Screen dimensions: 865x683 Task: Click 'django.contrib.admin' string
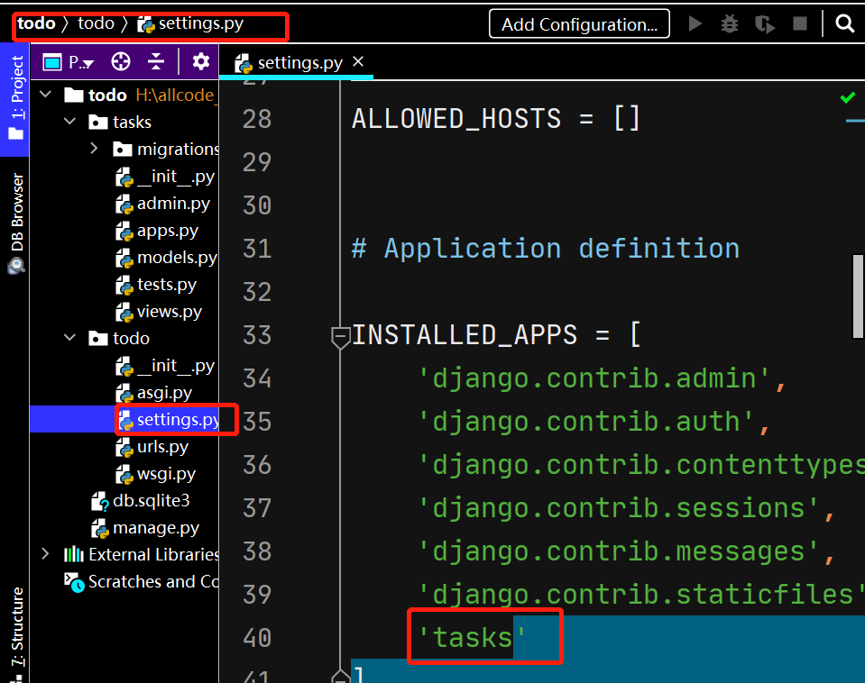coord(594,378)
